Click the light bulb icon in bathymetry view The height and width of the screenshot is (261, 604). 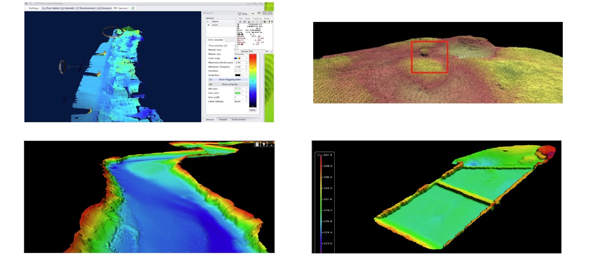[x=264, y=144]
